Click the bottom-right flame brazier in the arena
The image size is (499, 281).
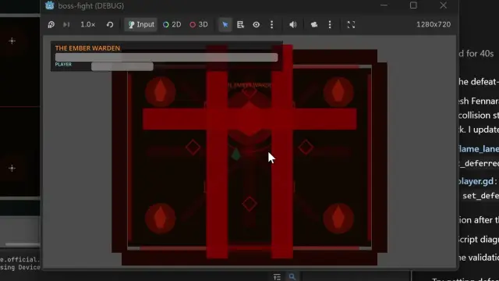coord(338,219)
